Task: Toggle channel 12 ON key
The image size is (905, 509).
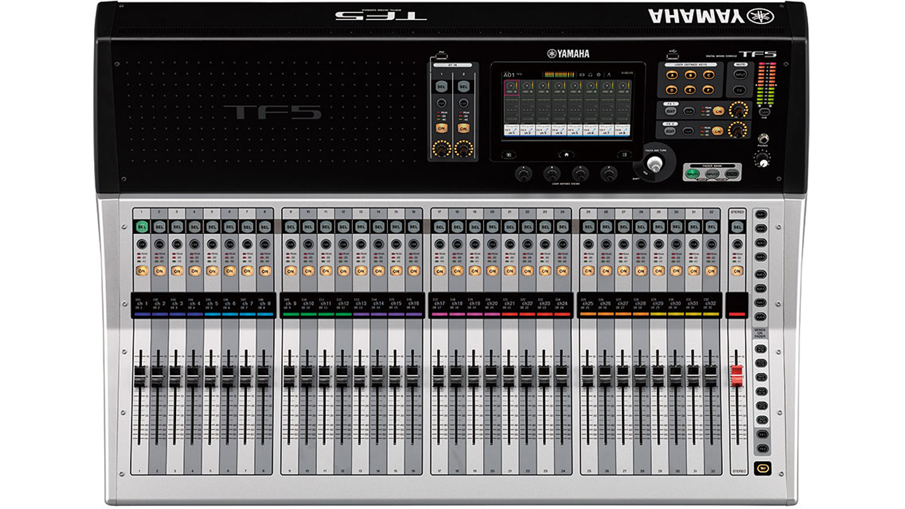Action: click(x=343, y=271)
